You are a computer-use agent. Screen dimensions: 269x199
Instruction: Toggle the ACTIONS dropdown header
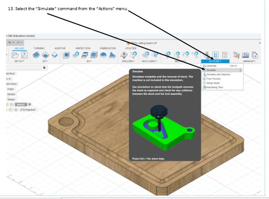tap(215, 61)
